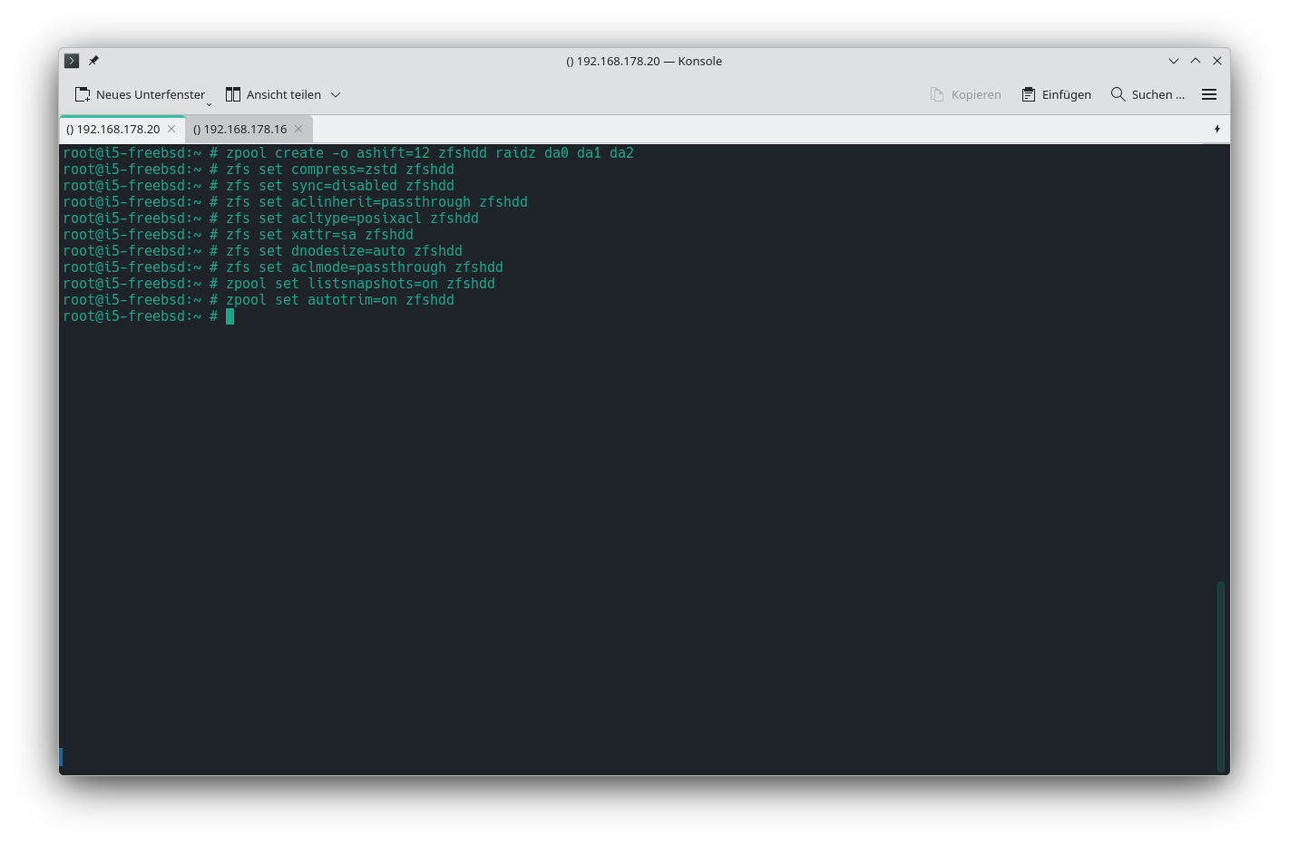
Task: Open the hamburger menu
Action: tap(1208, 94)
